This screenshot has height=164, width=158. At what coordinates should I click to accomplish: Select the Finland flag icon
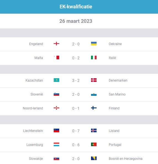coord(94,108)
